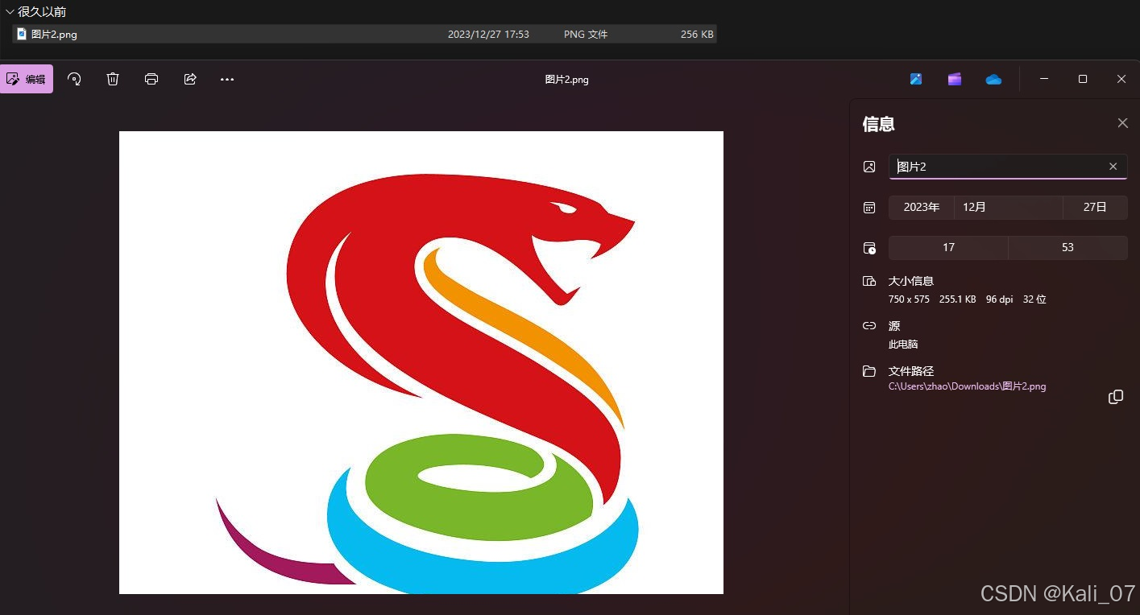Click the 图片2.png title in the title bar
This screenshot has width=1140, height=615.
(x=567, y=79)
